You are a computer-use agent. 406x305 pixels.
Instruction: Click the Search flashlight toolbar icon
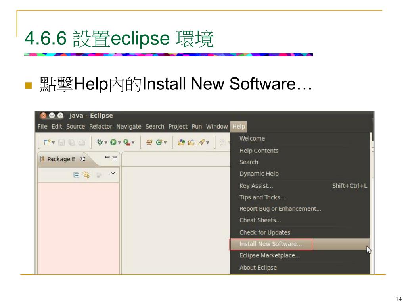pos(201,142)
